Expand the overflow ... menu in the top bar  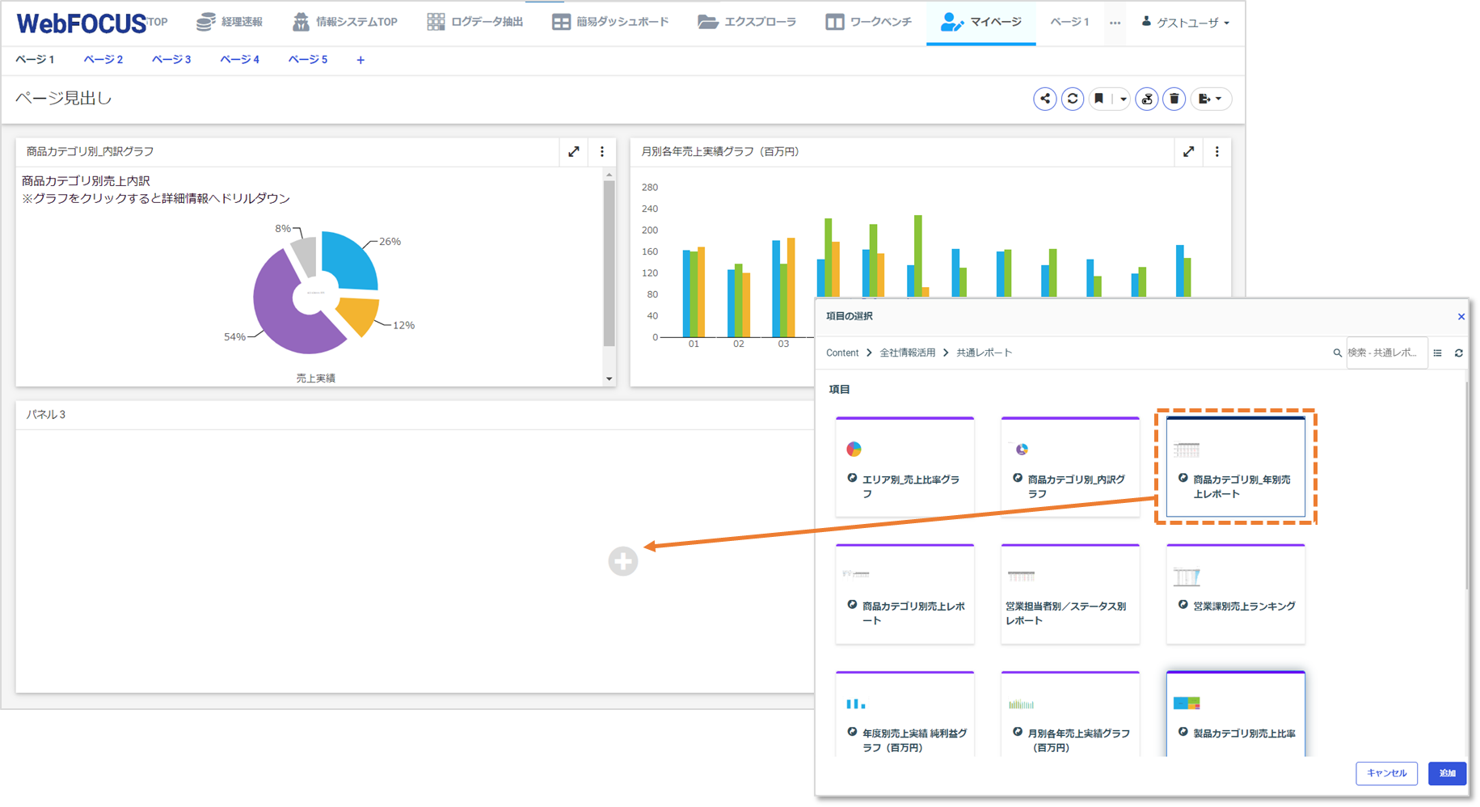point(1115,22)
